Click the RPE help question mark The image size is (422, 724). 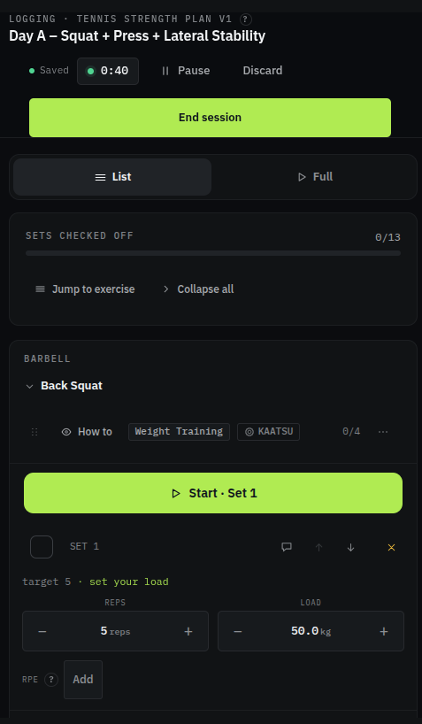51,680
